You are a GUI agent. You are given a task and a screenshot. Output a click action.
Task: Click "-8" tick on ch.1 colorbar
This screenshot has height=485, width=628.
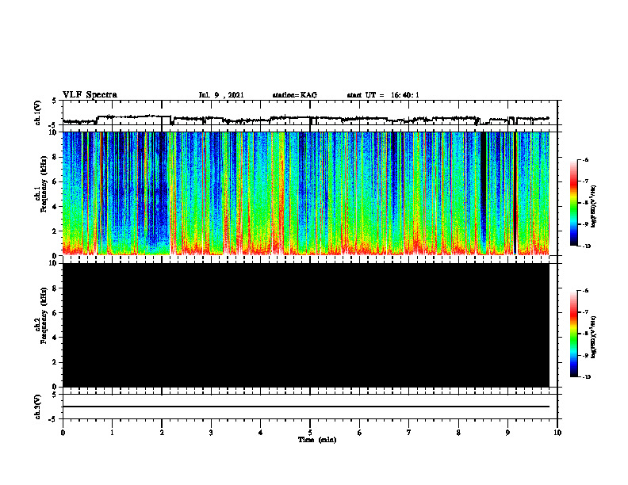pyautogui.click(x=584, y=203)
